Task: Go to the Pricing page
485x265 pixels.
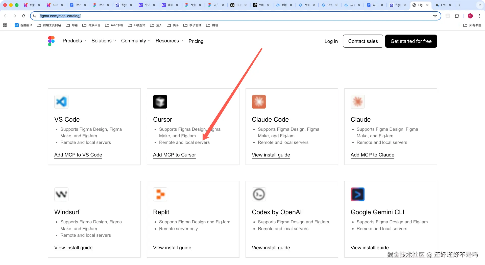Action: 196,41
